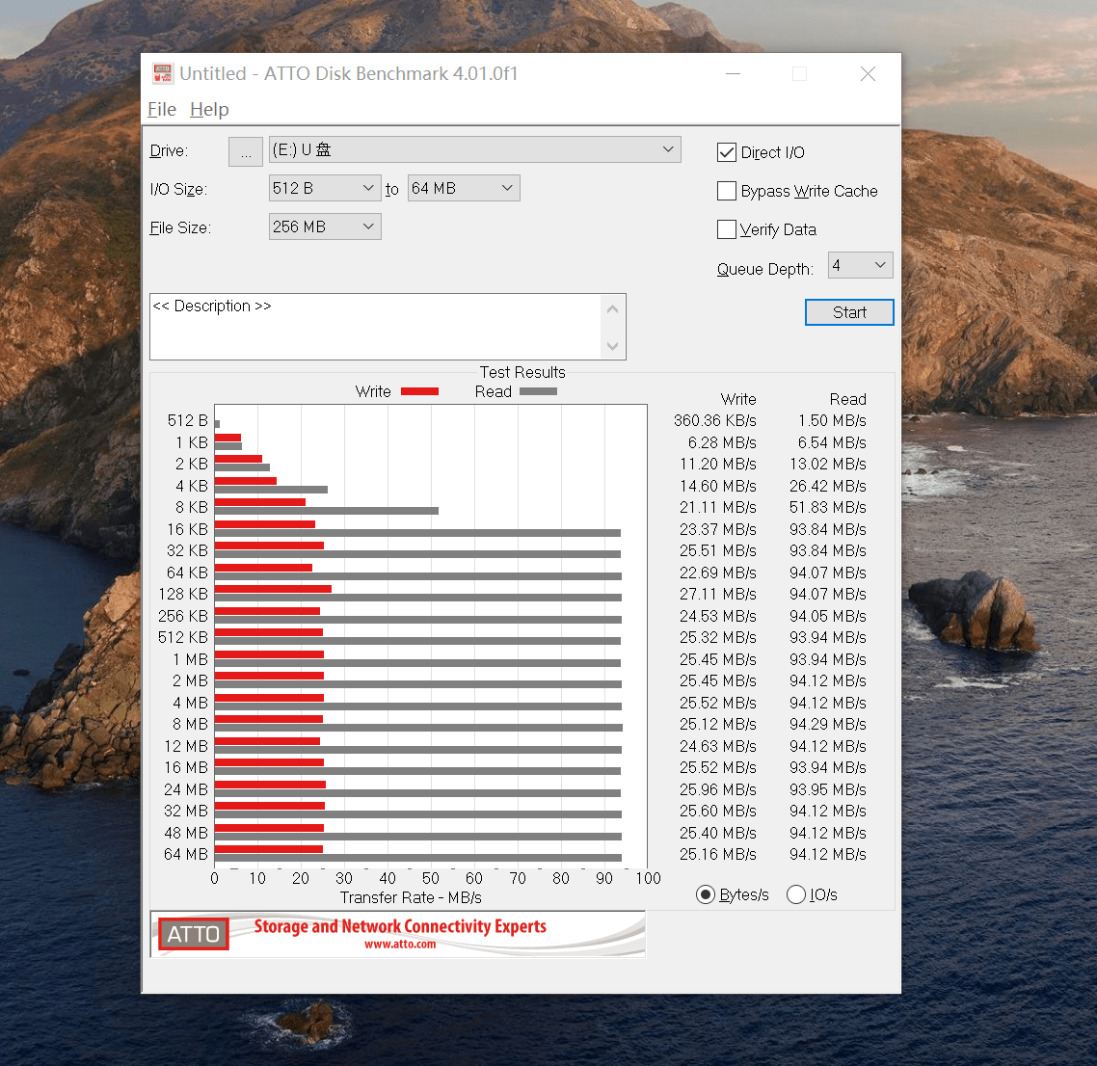Click the gray Read legend swatch
The width and height of the screenshot is (1097, 1066).
click(538, 391)
